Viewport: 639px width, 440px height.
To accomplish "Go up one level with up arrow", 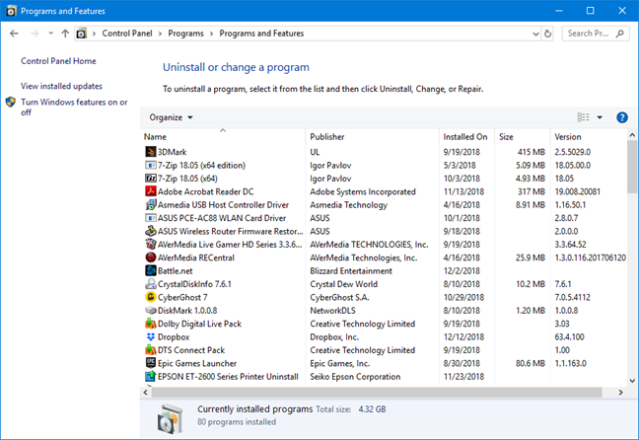I will click(x=65, y=34).
